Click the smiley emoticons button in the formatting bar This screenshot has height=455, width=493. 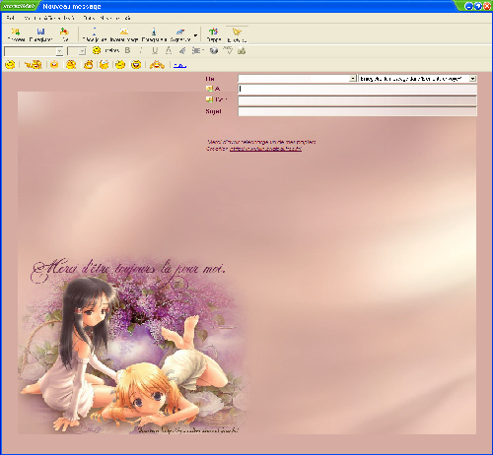click(x=97, y=50)
